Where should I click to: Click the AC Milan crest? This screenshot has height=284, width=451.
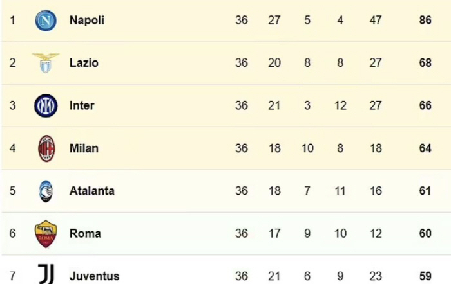[x=46, y=148]
